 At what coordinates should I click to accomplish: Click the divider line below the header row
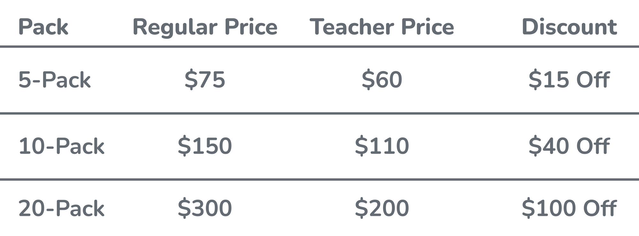[319, 47]
